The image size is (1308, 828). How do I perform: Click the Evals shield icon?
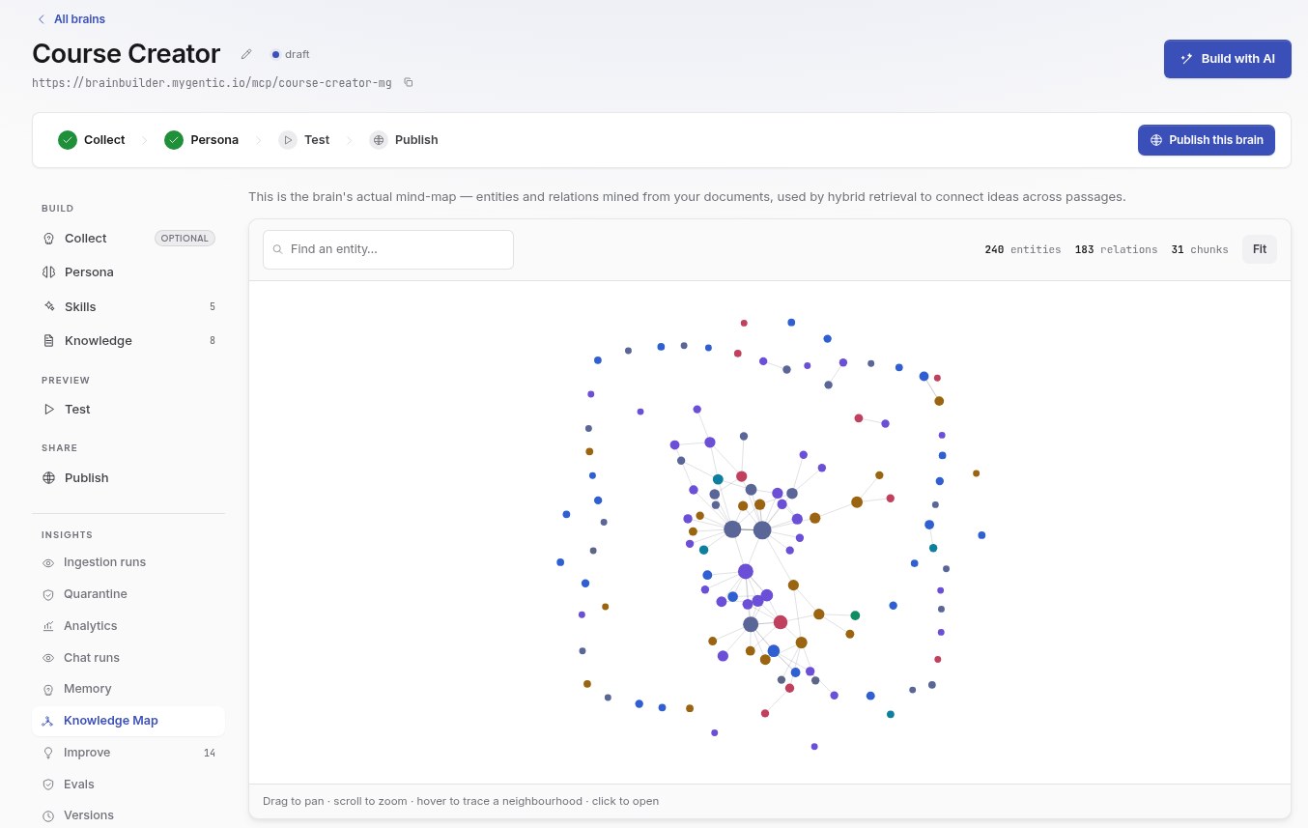click(48, 785)
